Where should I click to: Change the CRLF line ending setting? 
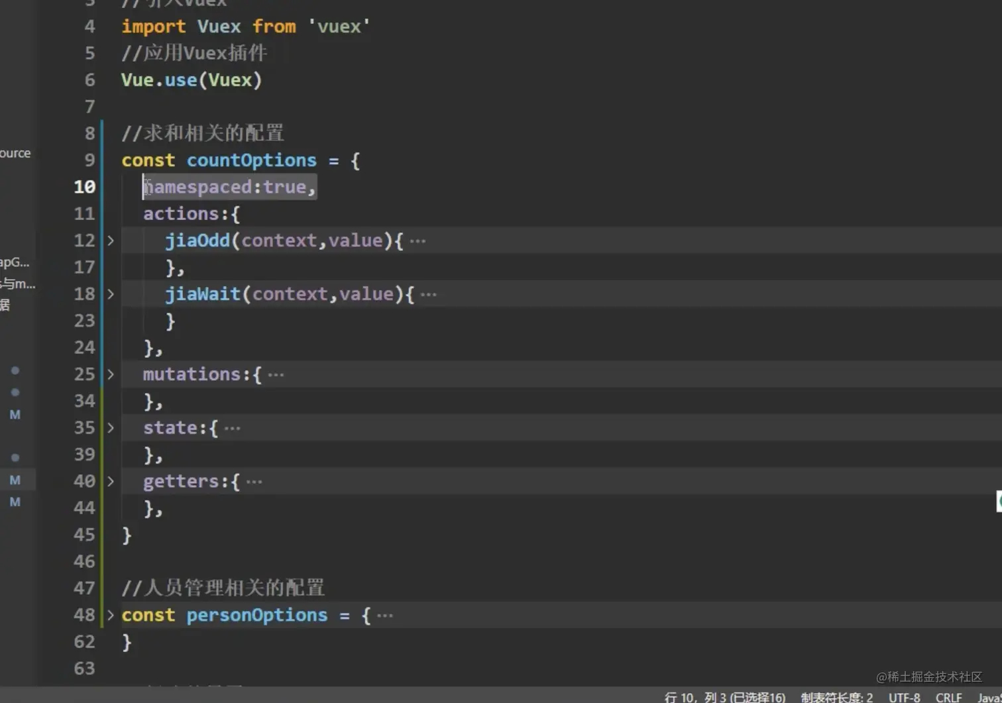(948, 697)
